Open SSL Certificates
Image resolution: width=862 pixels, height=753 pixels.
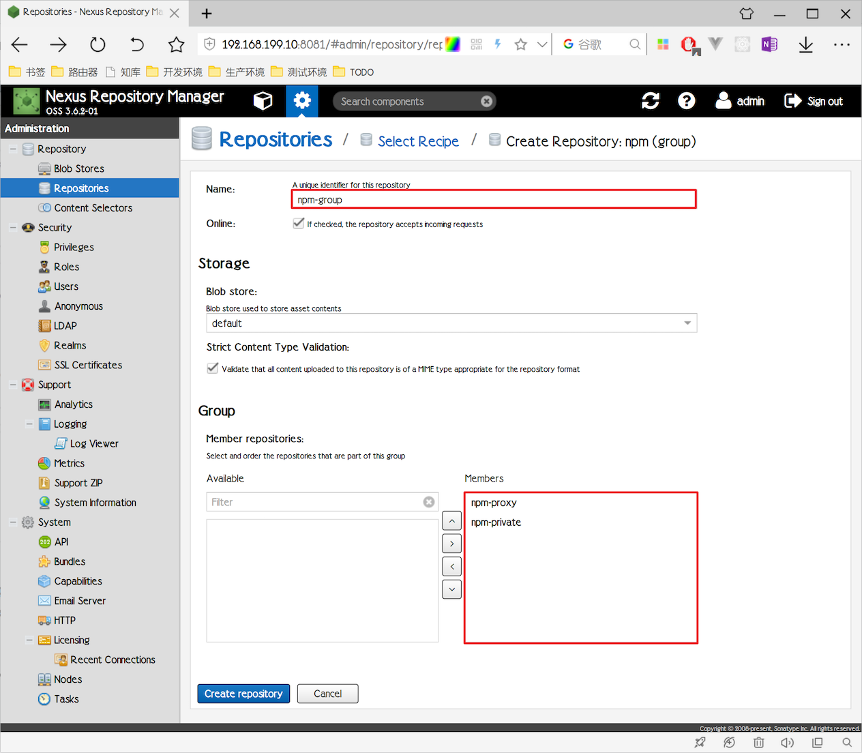(88, 366)
